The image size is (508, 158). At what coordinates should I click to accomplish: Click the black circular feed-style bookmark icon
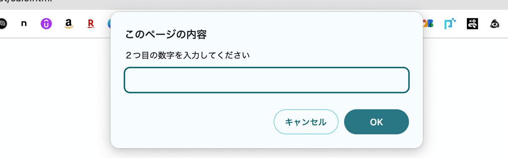point(3,24)
